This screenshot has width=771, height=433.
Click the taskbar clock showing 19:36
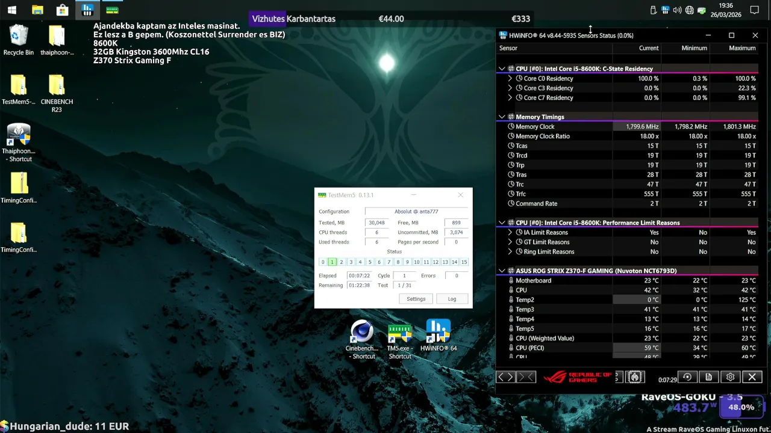pos(725,10)
